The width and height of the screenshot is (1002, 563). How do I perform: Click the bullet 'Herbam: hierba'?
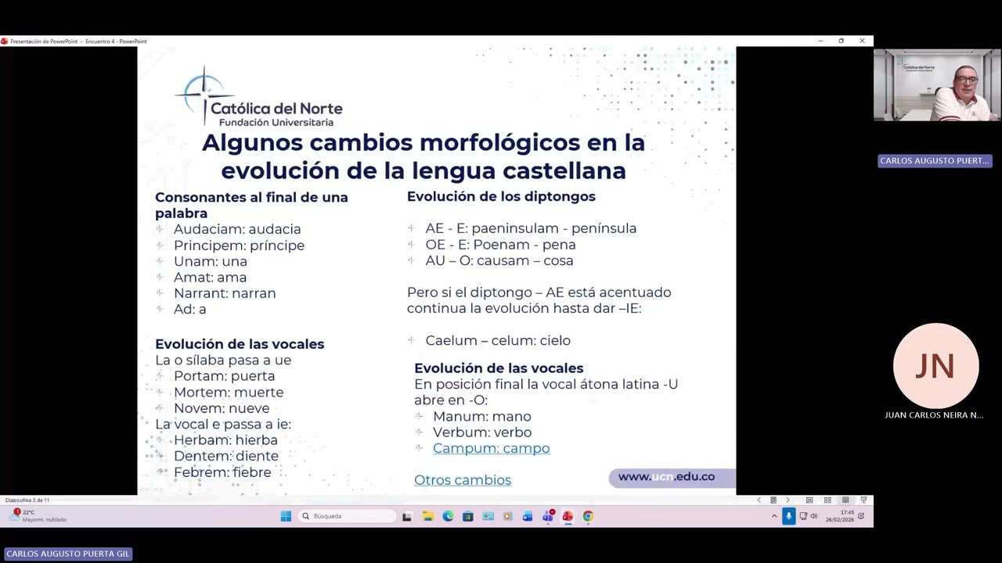click(225, 440)
